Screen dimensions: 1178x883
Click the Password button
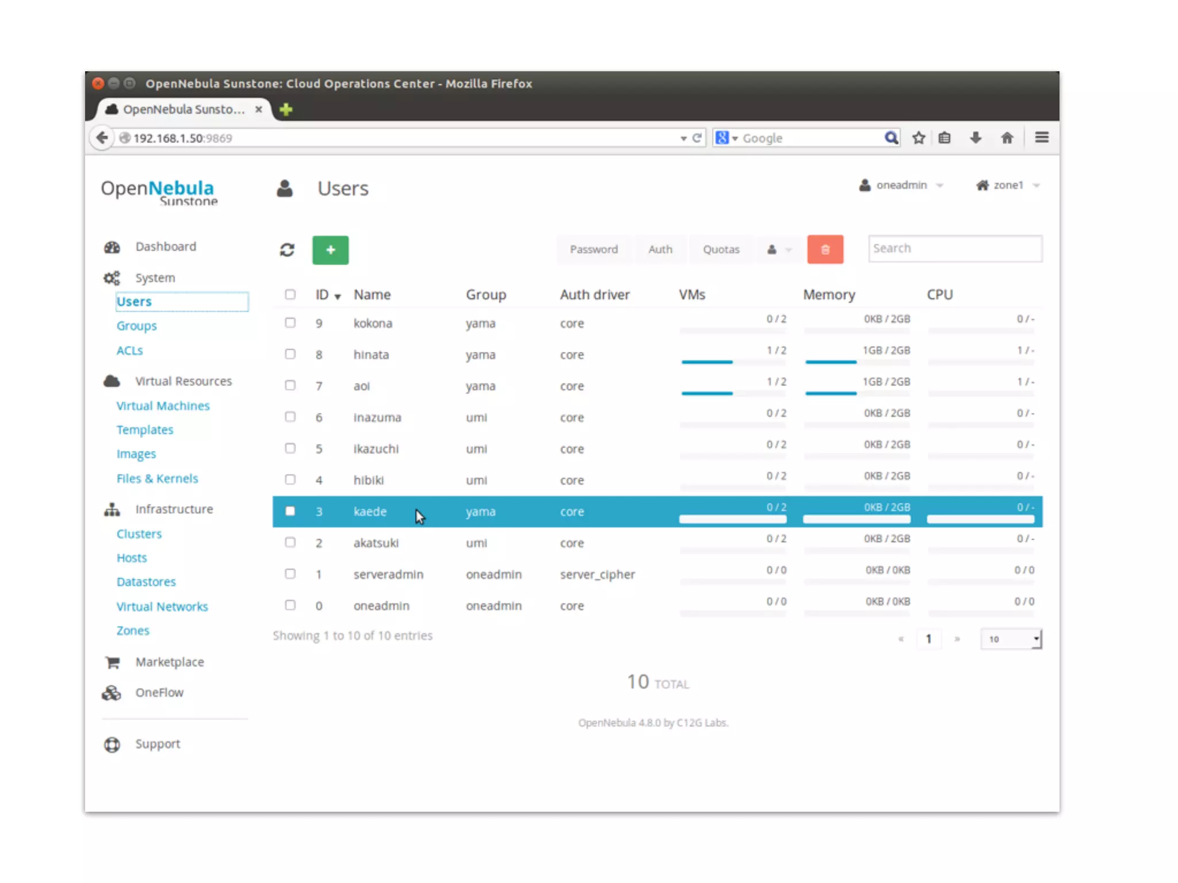594,249
